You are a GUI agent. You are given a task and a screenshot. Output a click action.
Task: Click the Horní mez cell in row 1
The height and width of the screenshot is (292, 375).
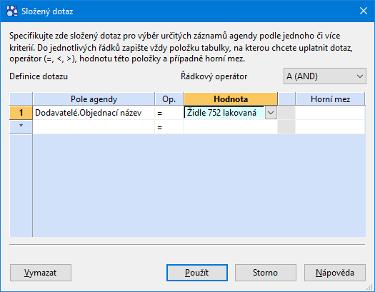(x=330, y=113)
